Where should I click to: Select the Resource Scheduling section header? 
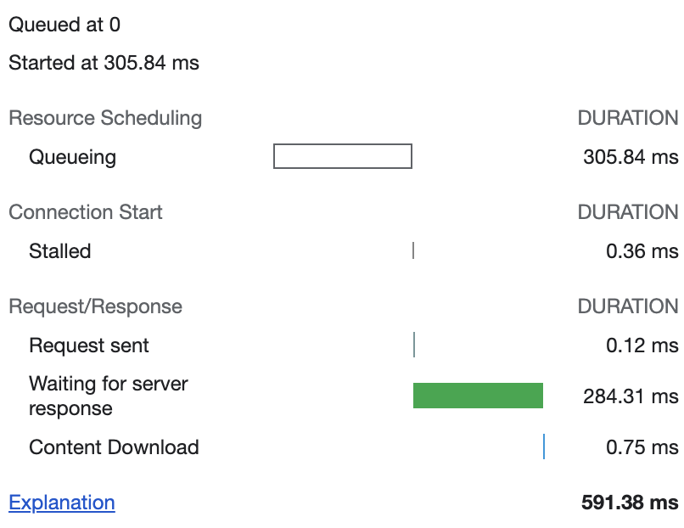point(104,118)
